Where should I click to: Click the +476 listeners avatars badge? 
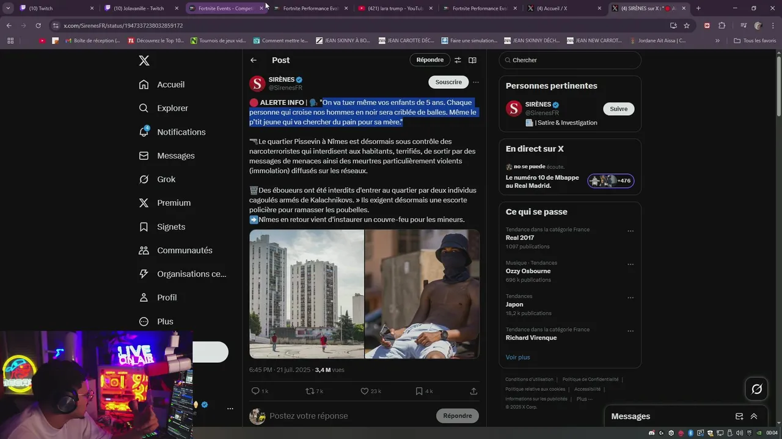tap(611, 180)
